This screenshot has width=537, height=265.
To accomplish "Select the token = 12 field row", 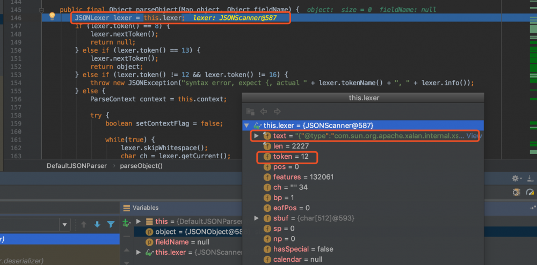I will point(362,157).
